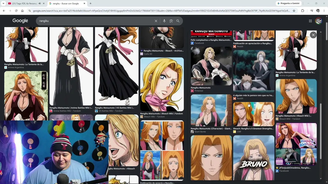Focus the Google search input field
Image resolution: width=328 pixels, height=184 pixels.
pyautogui.click(x=95, y=21)
